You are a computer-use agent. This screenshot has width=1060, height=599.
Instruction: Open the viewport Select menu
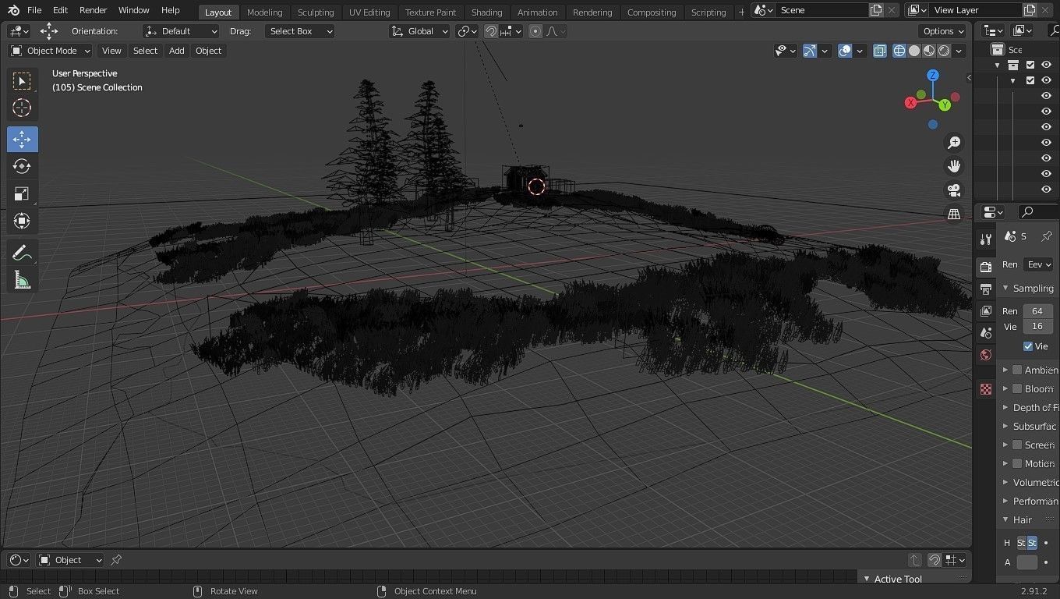tap(145, 51)
